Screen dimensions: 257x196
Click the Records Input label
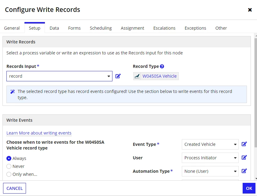(21, 66)
